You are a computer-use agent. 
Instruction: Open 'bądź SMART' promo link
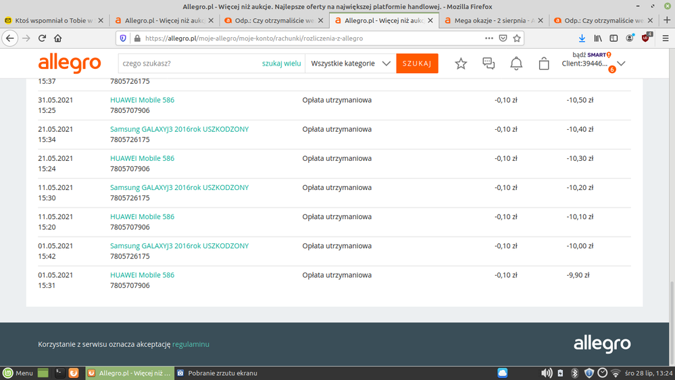click(x=592, y=55)
